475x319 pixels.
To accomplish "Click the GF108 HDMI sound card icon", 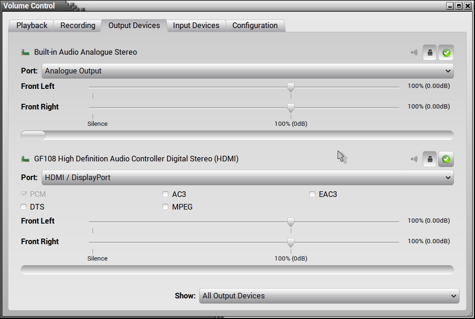I will coord(25,159).
